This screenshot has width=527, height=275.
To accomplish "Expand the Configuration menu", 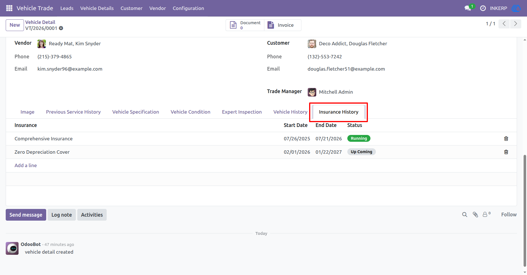I will (188, 8).
